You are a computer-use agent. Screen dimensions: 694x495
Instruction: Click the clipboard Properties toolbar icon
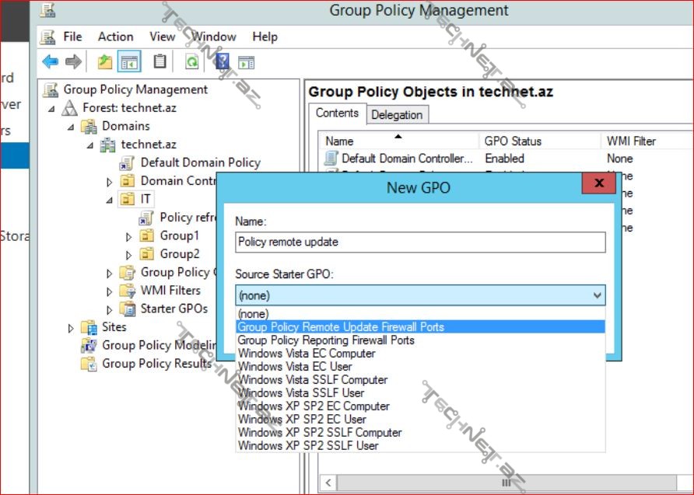point(159,61)
